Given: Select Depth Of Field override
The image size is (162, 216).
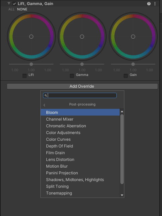Looking at the screenshot, I should tap(80, 146).
